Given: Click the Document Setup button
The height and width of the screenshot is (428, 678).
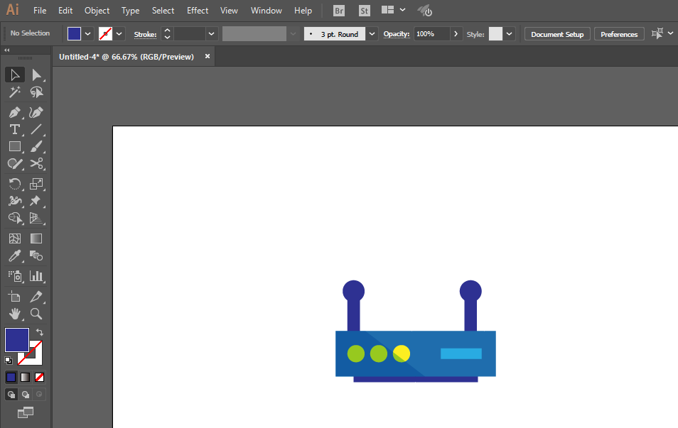Looking at the screenshot, I should pyautogui.click(x=557, y=34).
